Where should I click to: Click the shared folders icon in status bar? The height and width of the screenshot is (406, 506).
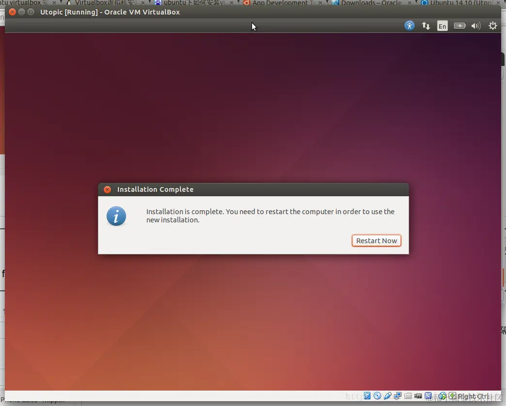[x=408, y=396]
